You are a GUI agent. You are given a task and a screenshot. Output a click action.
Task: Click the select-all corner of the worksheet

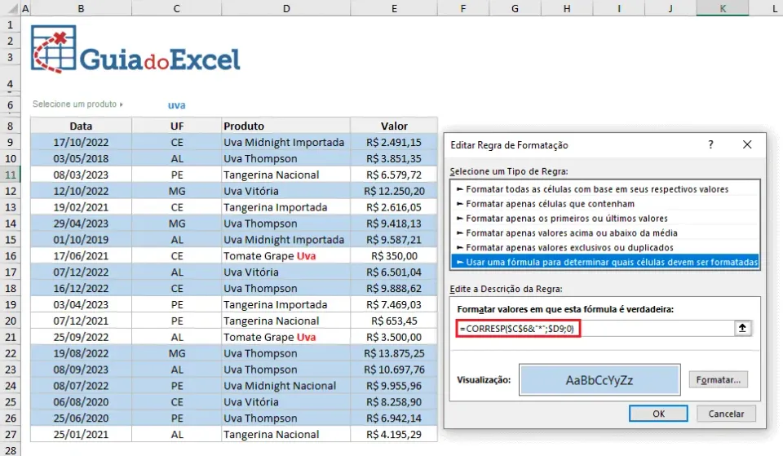[10, 8]
